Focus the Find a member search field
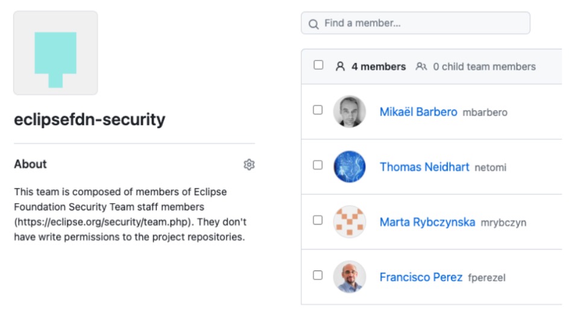572x318 pixels. 422,23
